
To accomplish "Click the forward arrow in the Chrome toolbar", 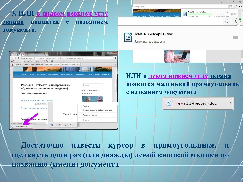I will (15, 58).
